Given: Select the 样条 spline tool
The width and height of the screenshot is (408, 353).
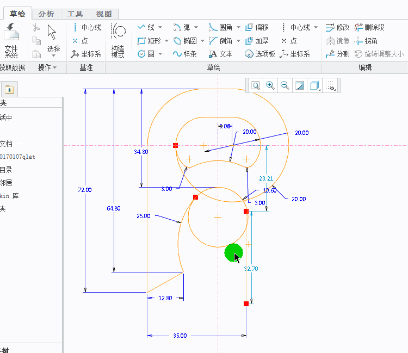Looking at the screenshot, I should pos(185,54).
